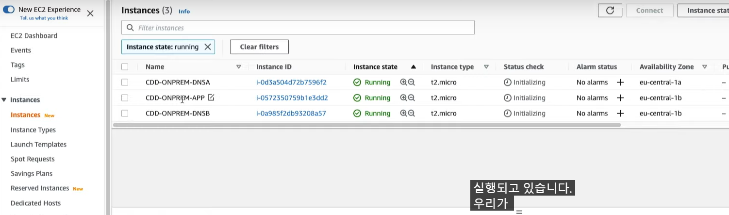Close the New EC2 Experience banner

(90, 14)
